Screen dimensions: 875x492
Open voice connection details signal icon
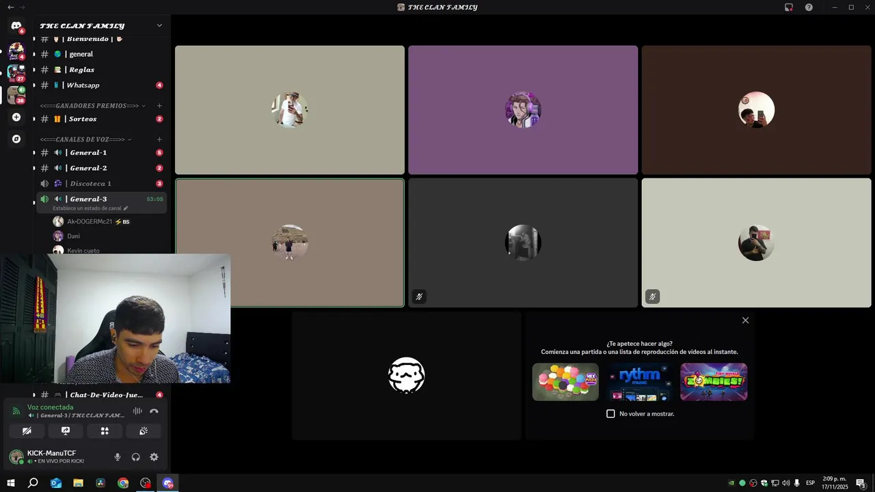point(16,411)
